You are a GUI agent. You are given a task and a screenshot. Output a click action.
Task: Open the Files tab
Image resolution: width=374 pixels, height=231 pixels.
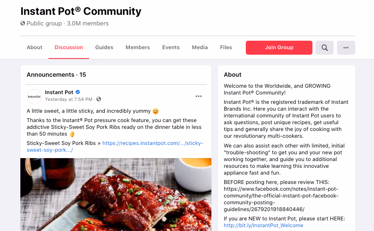[226, 47]
